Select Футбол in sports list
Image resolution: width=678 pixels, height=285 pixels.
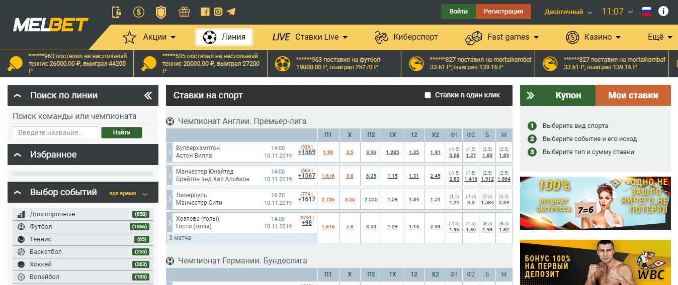[x=83, y=227]
